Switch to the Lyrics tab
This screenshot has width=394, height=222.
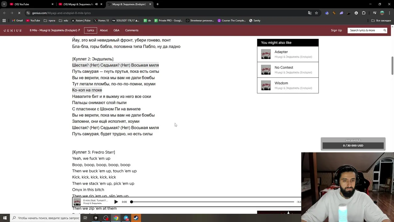click(x=90, y=30)
